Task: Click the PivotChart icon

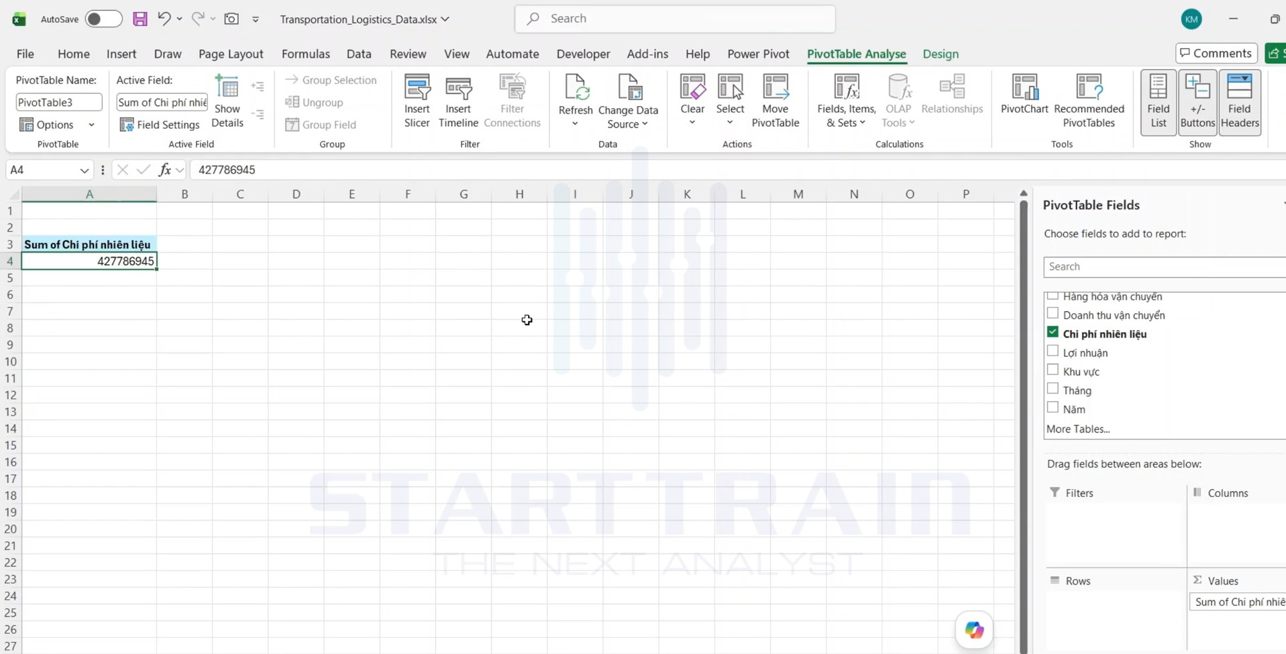Action: (1024, 94)
